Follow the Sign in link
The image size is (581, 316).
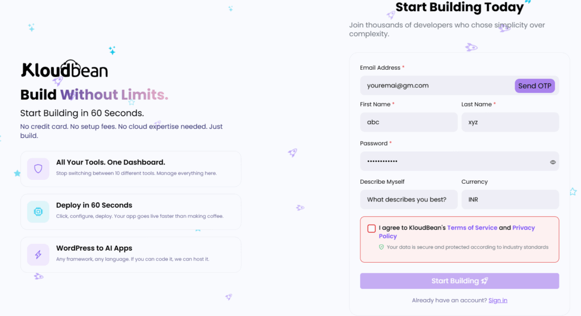tap(498, 301)
